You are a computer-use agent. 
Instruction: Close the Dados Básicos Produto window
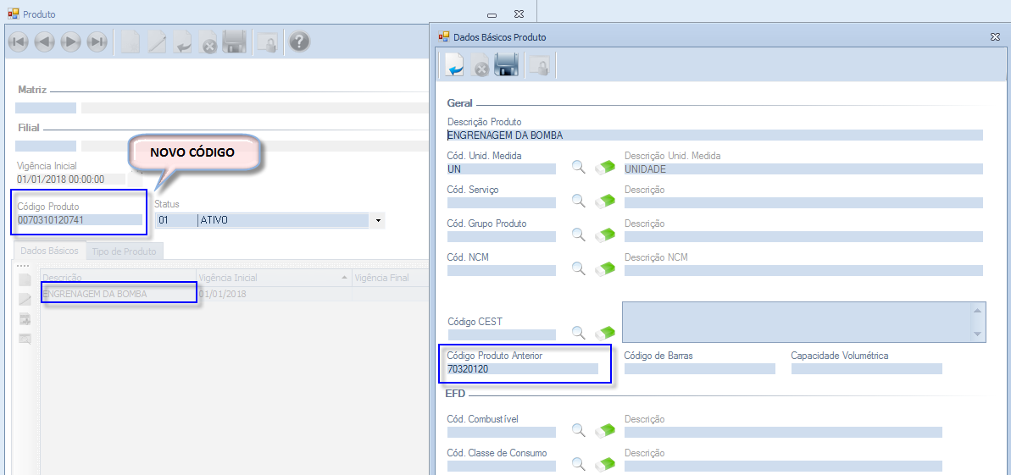995,36
